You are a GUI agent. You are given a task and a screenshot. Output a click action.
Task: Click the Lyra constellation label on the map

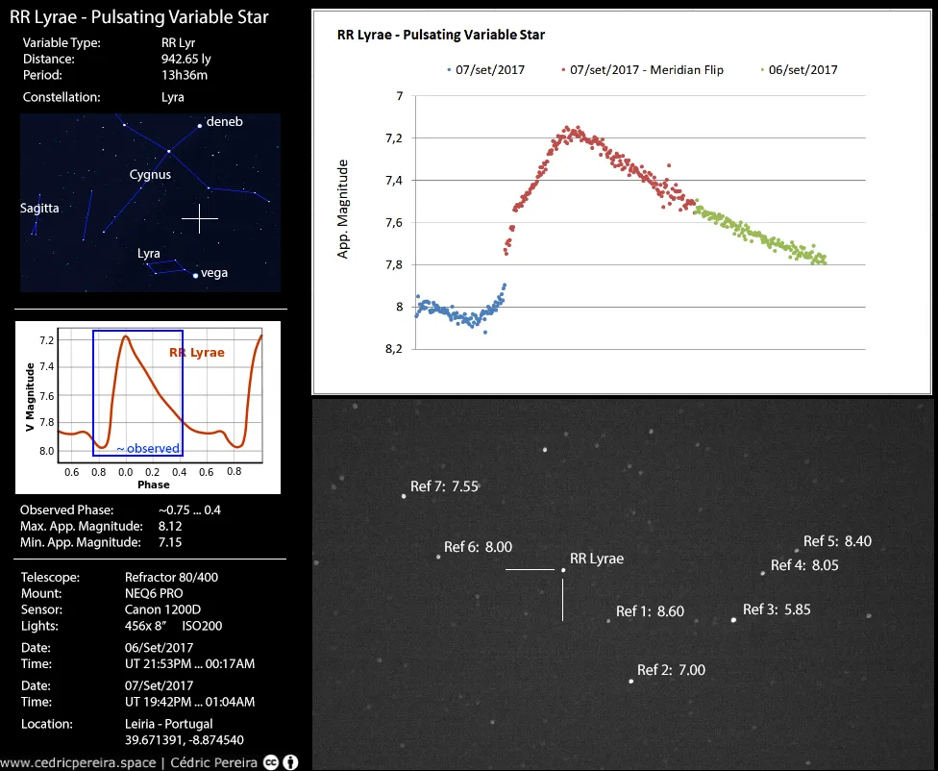(149, 254)
